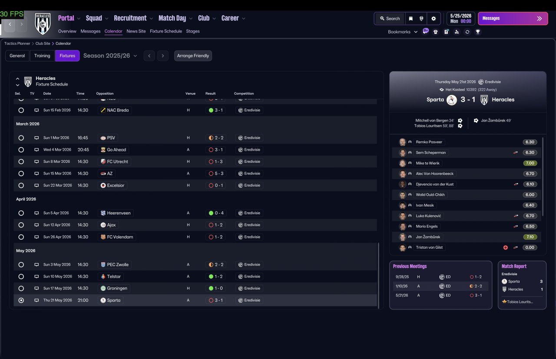The image size is (556, 359).
Task: Select the PSV fixture radio button
Action: (x=21, y=138)
